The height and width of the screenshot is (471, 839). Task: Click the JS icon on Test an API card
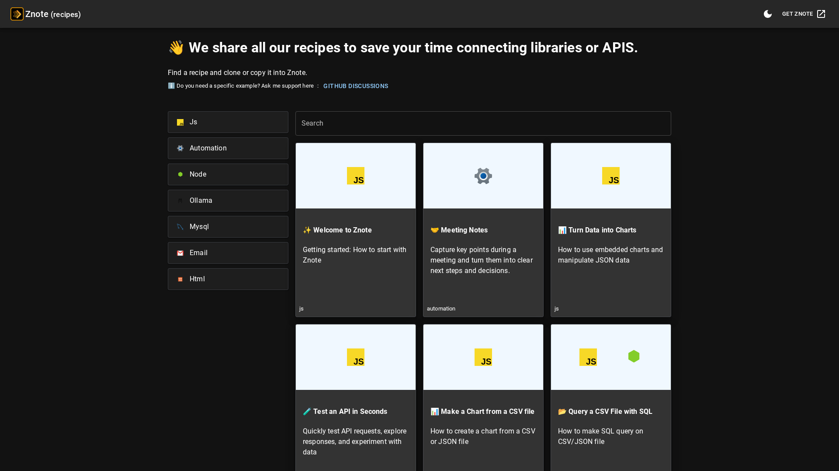click(x=355, y=357)
